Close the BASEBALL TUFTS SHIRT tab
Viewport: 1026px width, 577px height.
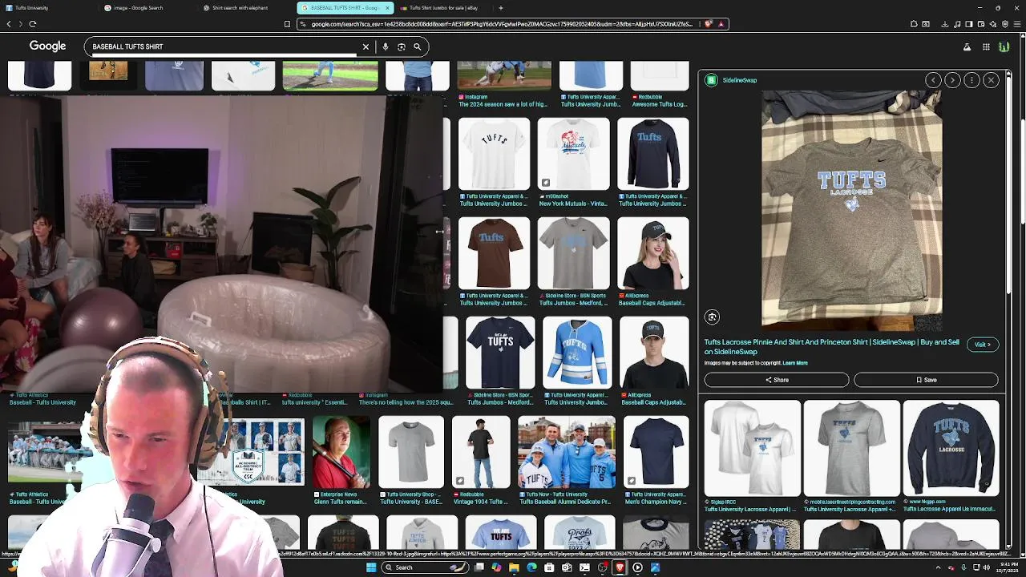tap(388, 8)
